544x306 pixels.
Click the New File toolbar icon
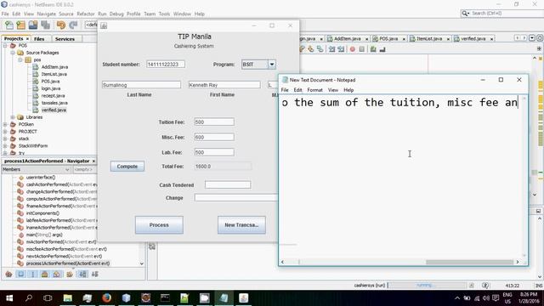(9, 25)
